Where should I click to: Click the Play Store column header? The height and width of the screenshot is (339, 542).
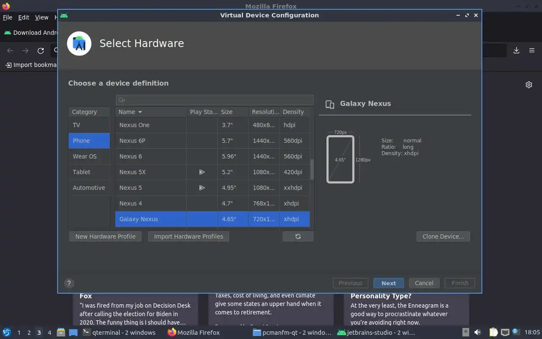202,112
